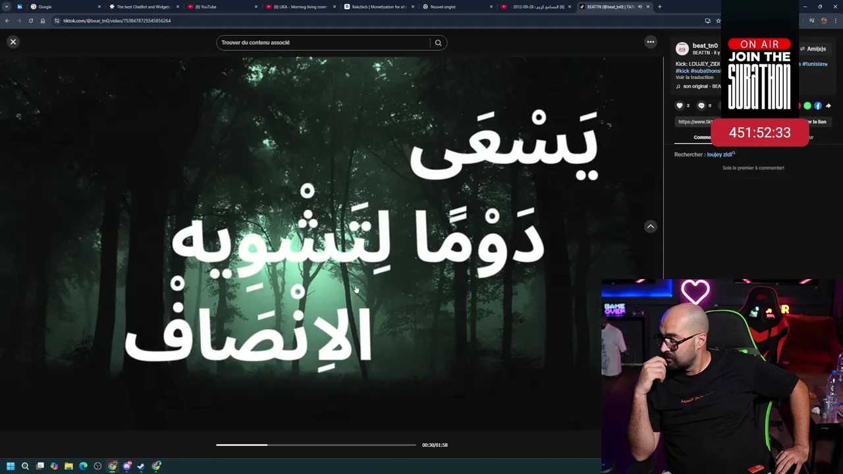The image size is (843, 474).
Task: Switch to the Google browser tab
Action: coord(65,7)
